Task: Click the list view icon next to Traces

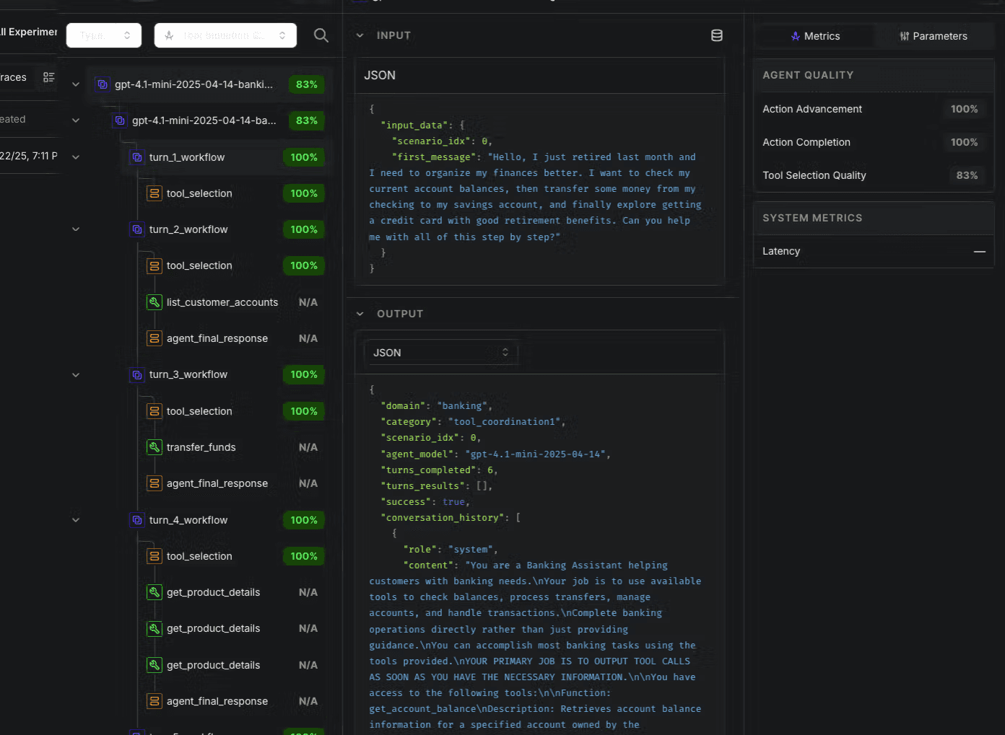Action: pyautogui.click(x=48, y=77)
